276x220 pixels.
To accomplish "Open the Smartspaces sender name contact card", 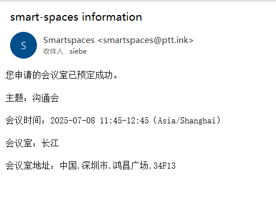I will click(69, 40).
